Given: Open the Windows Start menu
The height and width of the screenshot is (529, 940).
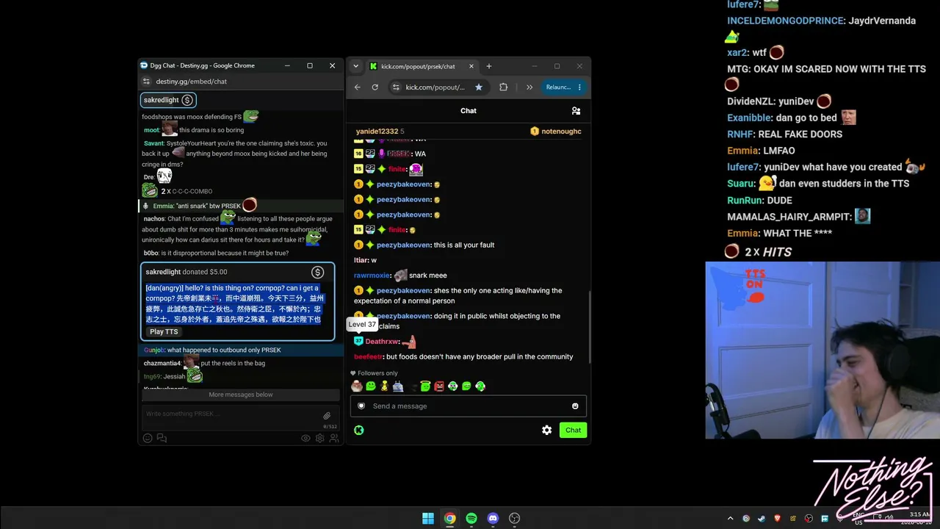Looking at the screenshot, I should pos(428,518).
